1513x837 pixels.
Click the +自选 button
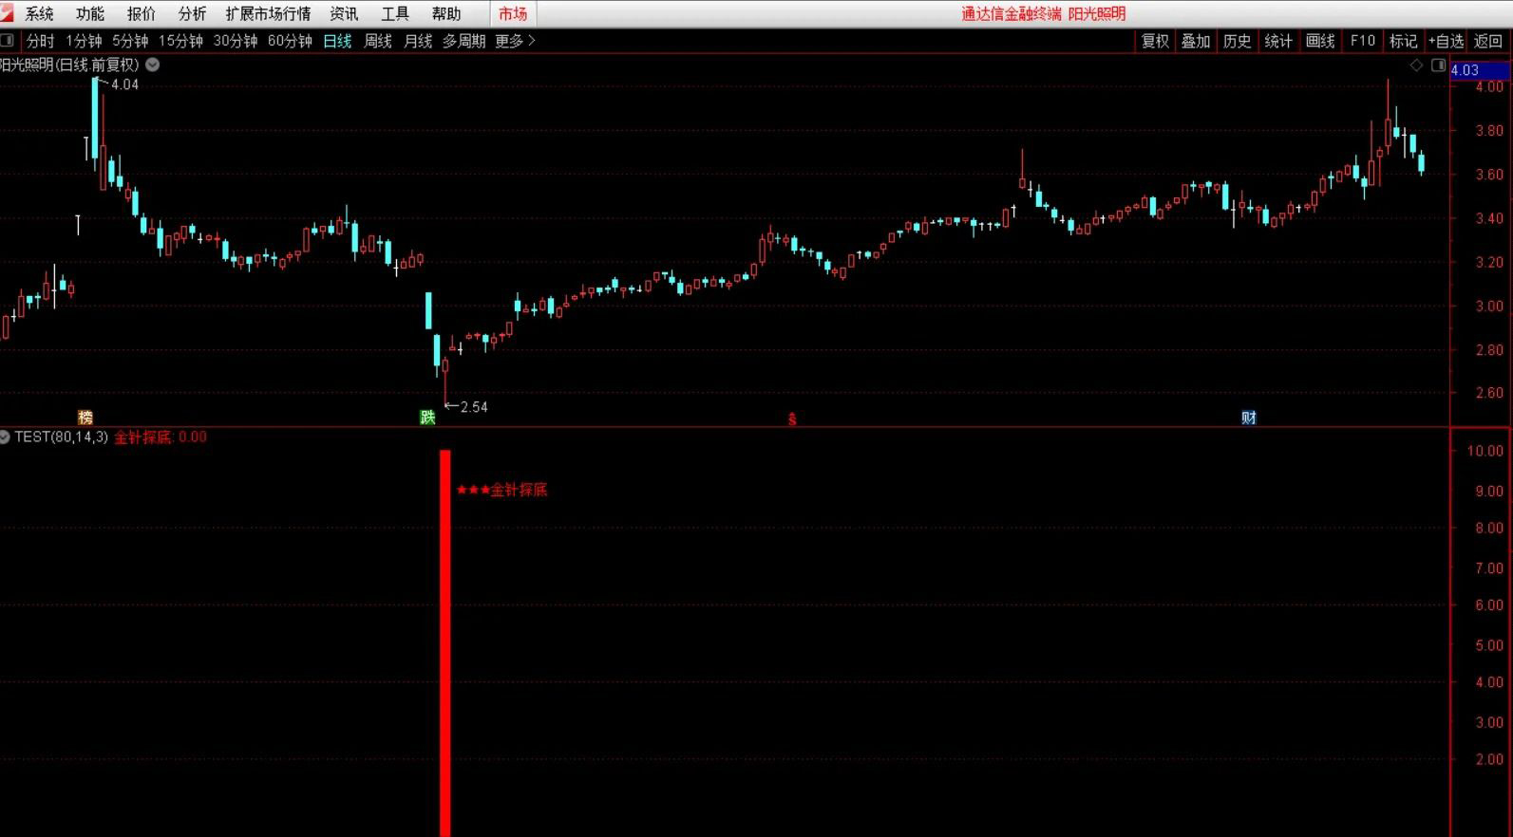tap(1446, 41)
